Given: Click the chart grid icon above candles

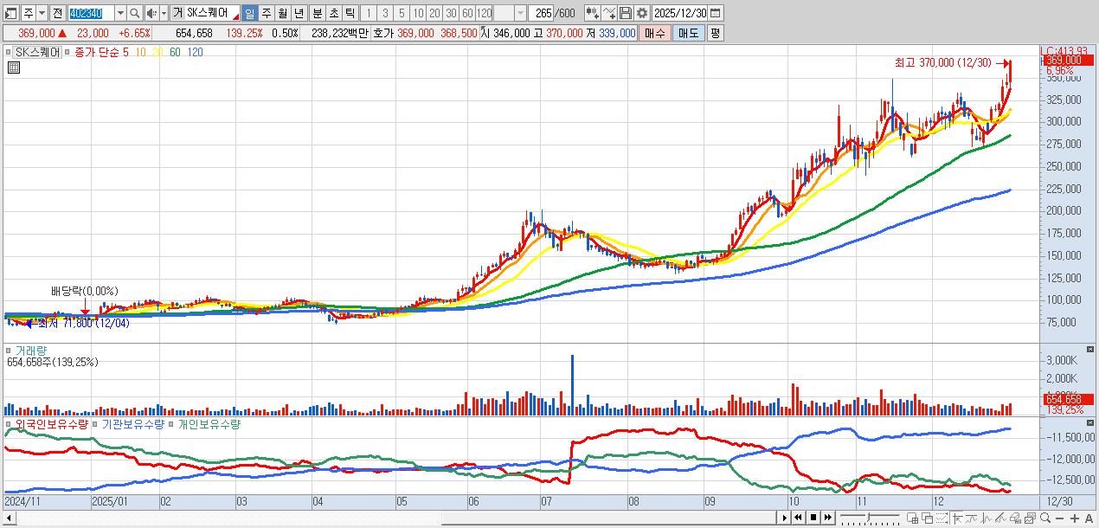Looking at the screenshot, I should 13,67.
